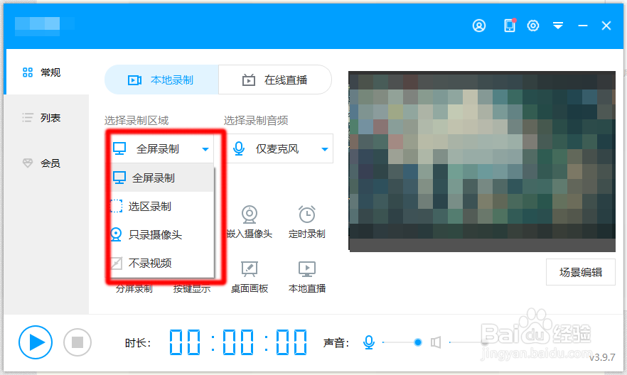Open the 列表 sidebar tab

pos(46,118)
